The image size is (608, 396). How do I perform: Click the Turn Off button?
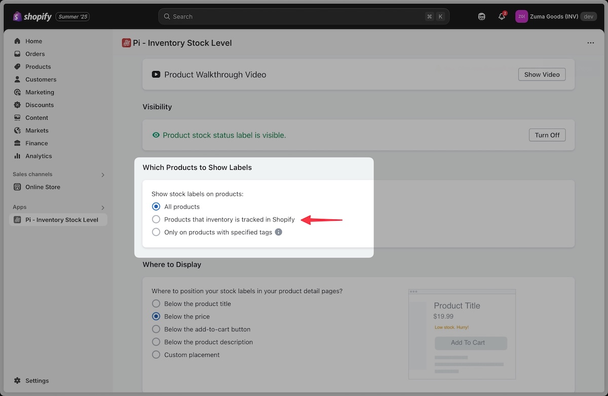click(x=547, y=135)
